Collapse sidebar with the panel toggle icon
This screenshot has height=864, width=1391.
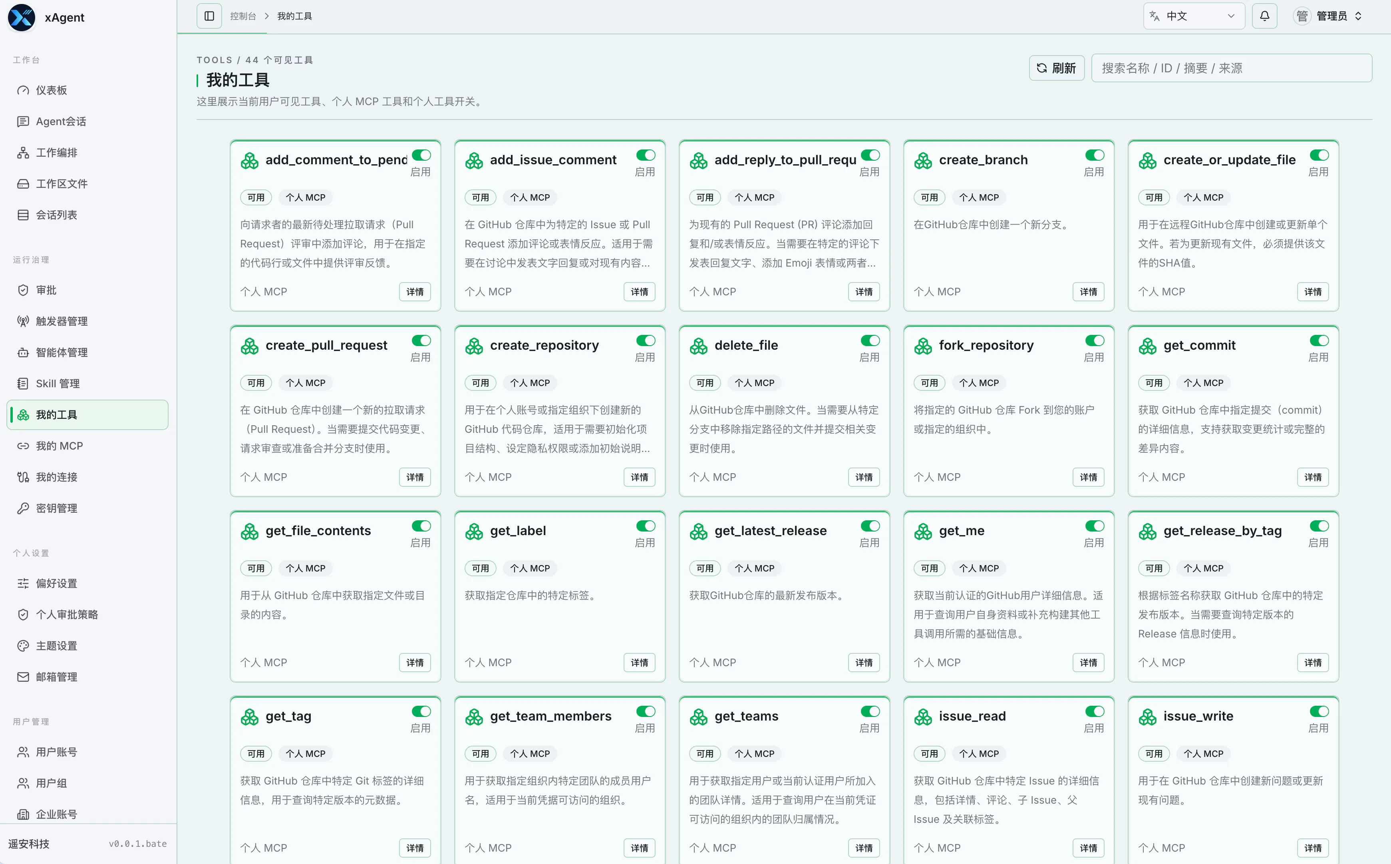[209, 16]
